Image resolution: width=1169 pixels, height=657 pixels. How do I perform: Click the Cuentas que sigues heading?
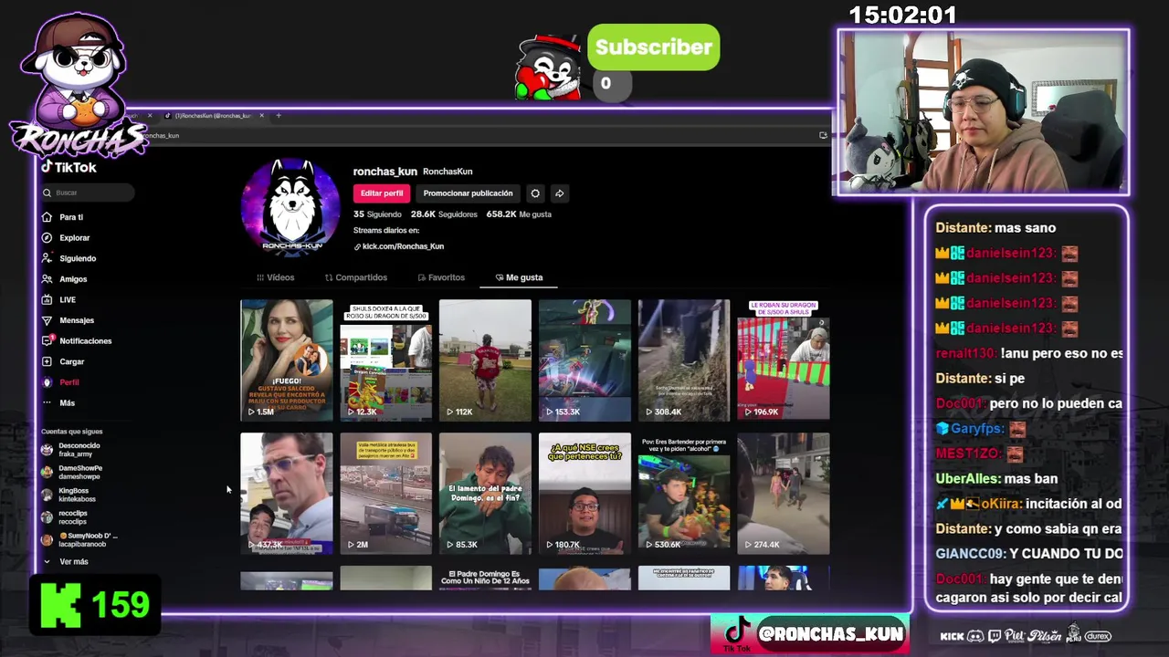[x=71, y=432]
